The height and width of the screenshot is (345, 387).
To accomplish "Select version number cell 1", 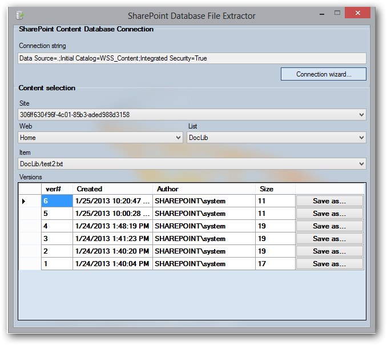I will click(x=57, y=264).
